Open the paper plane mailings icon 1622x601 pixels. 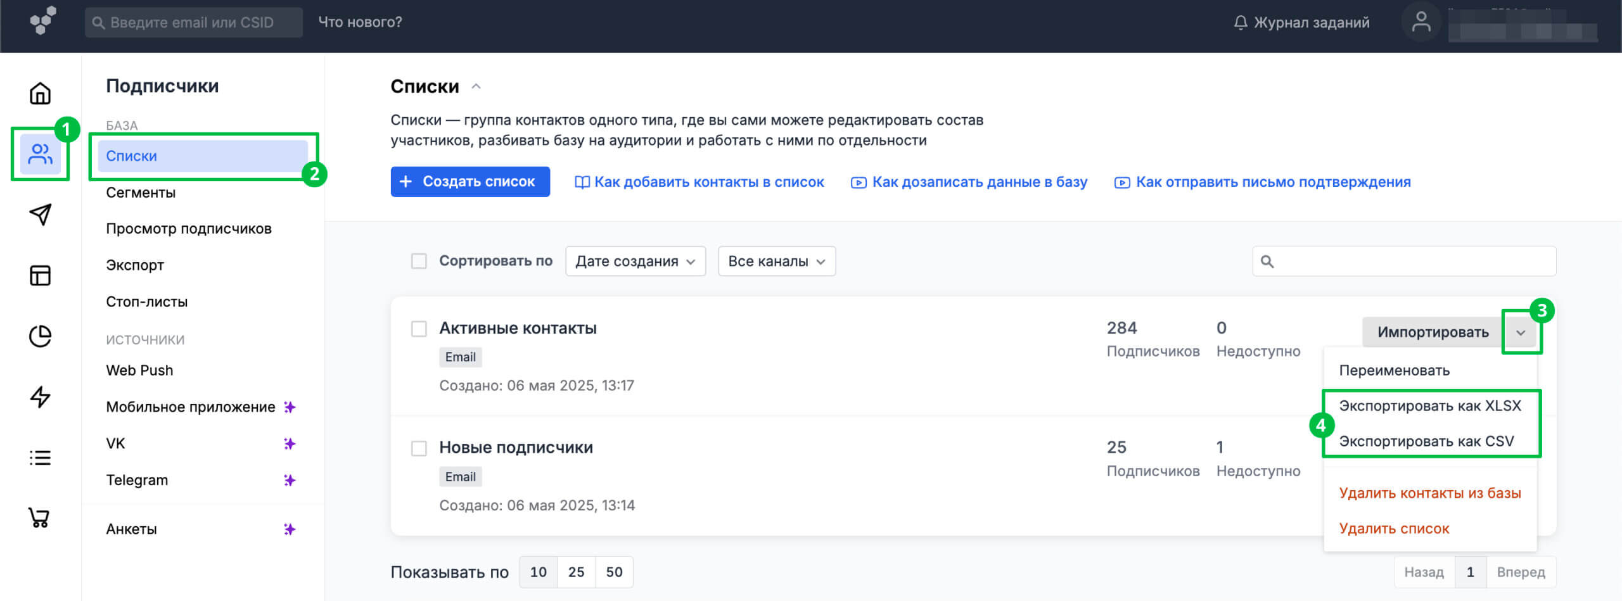41,215
